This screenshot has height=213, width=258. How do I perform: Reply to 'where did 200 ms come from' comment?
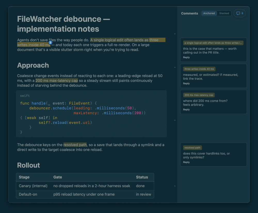click(x=186, y=110)
